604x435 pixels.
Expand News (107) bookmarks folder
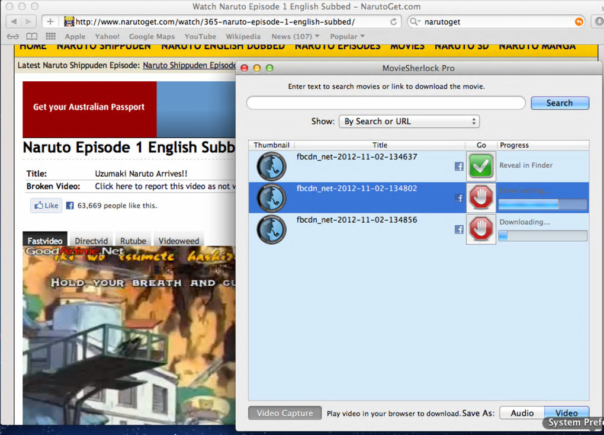pyautogui.click(x=295, y=36)
